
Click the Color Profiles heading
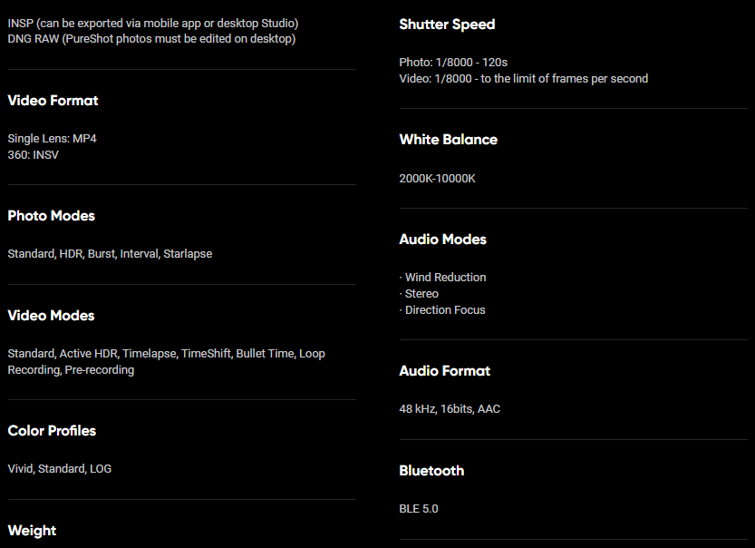coord(52,430)
